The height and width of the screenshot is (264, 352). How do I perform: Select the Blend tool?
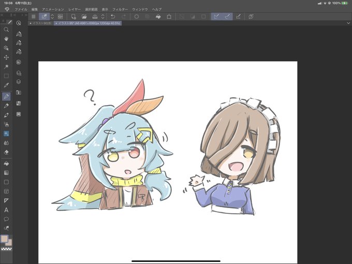click(6, 143)
